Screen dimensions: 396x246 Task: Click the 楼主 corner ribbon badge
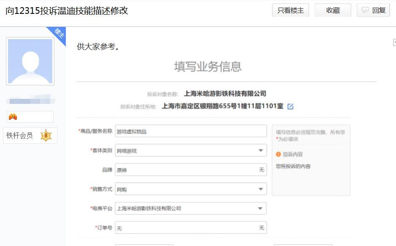point(59,34)
